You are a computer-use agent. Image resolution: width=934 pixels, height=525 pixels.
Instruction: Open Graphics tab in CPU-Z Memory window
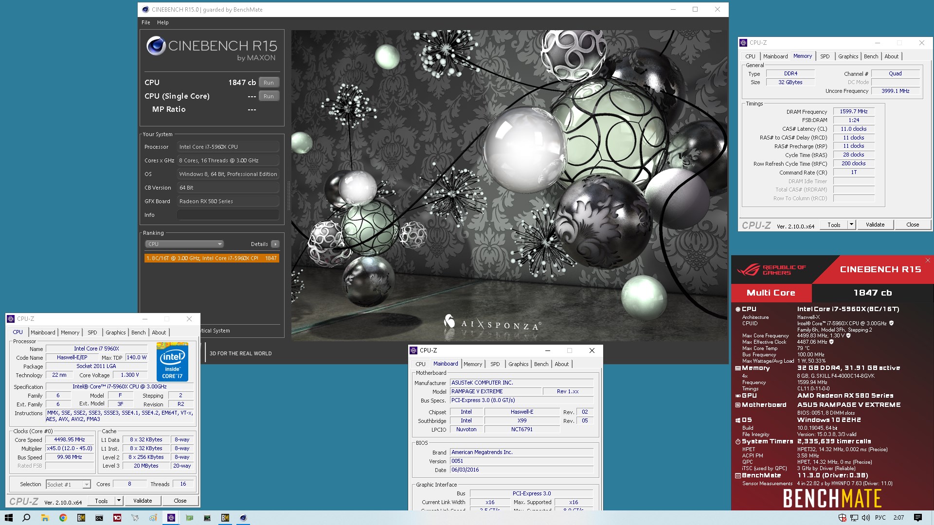848,56
